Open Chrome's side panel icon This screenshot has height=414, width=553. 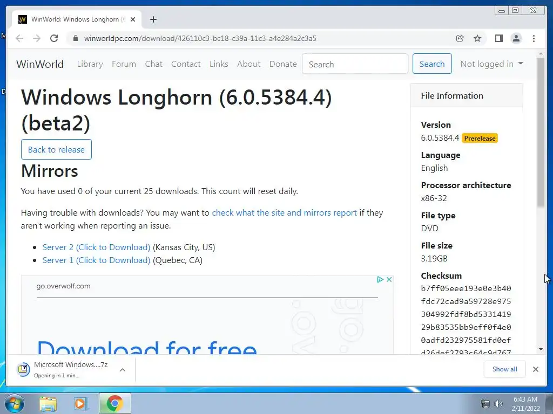tap(498, 38)
